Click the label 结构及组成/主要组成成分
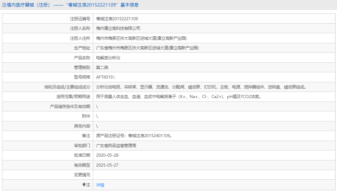Viewport: 337px width, 192px height. click(67, 87)
